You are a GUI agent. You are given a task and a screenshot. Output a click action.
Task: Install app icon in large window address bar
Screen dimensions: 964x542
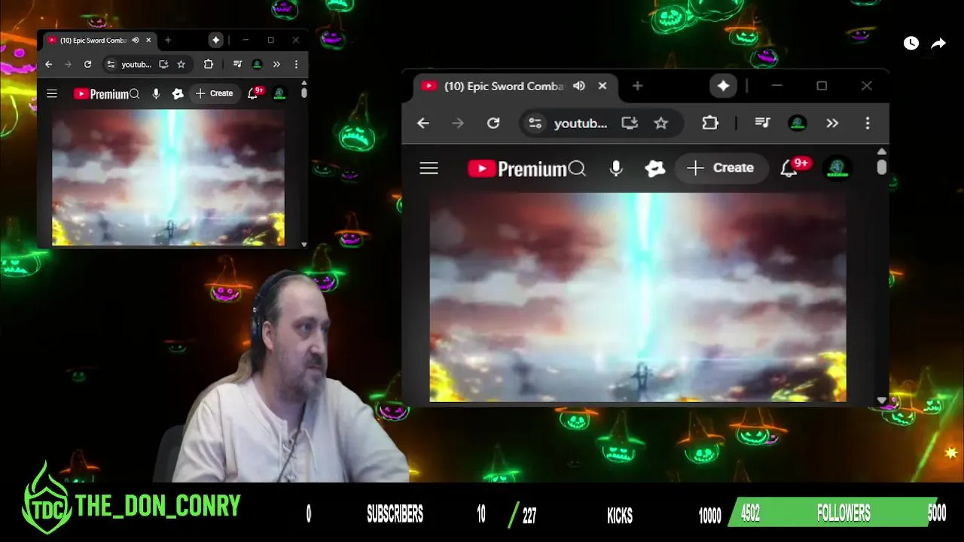point(630,123)
